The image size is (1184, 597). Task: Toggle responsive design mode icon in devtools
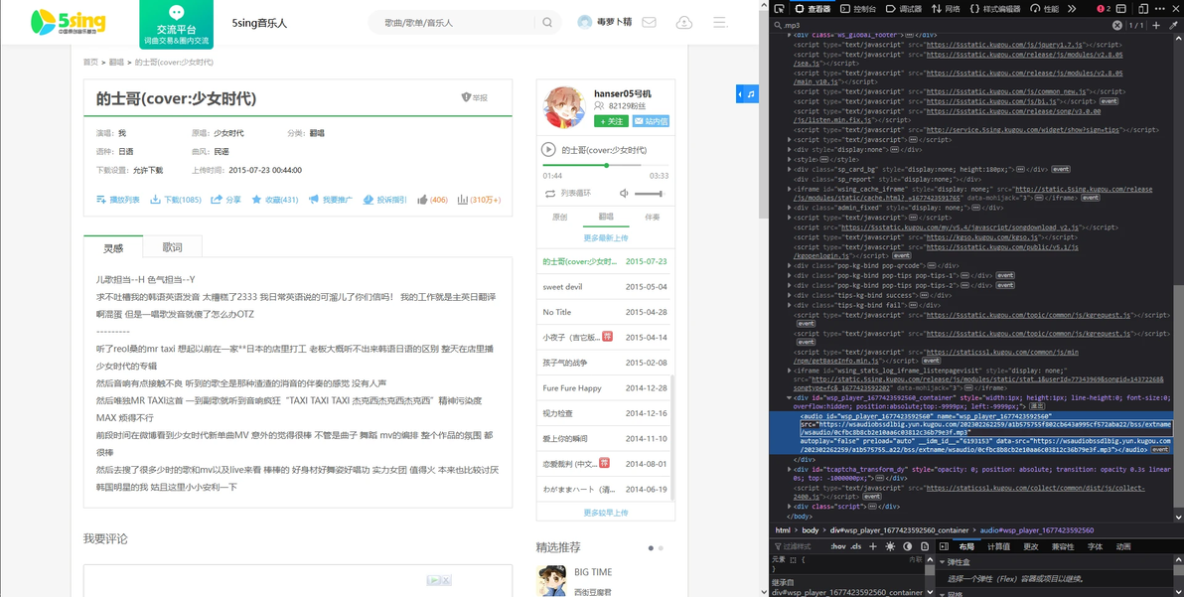1143,8
